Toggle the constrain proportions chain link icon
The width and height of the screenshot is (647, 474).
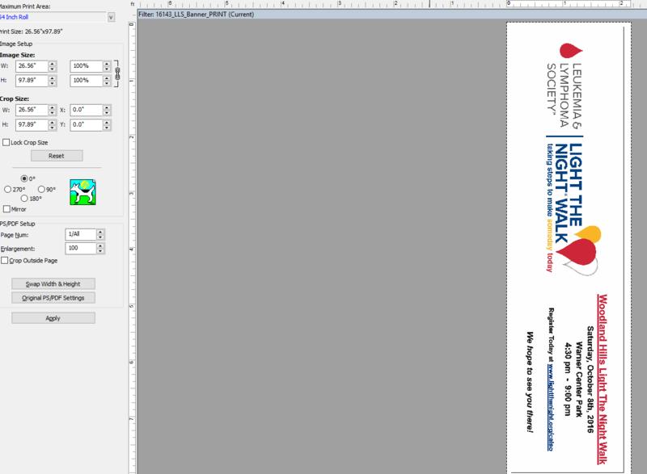117,73
